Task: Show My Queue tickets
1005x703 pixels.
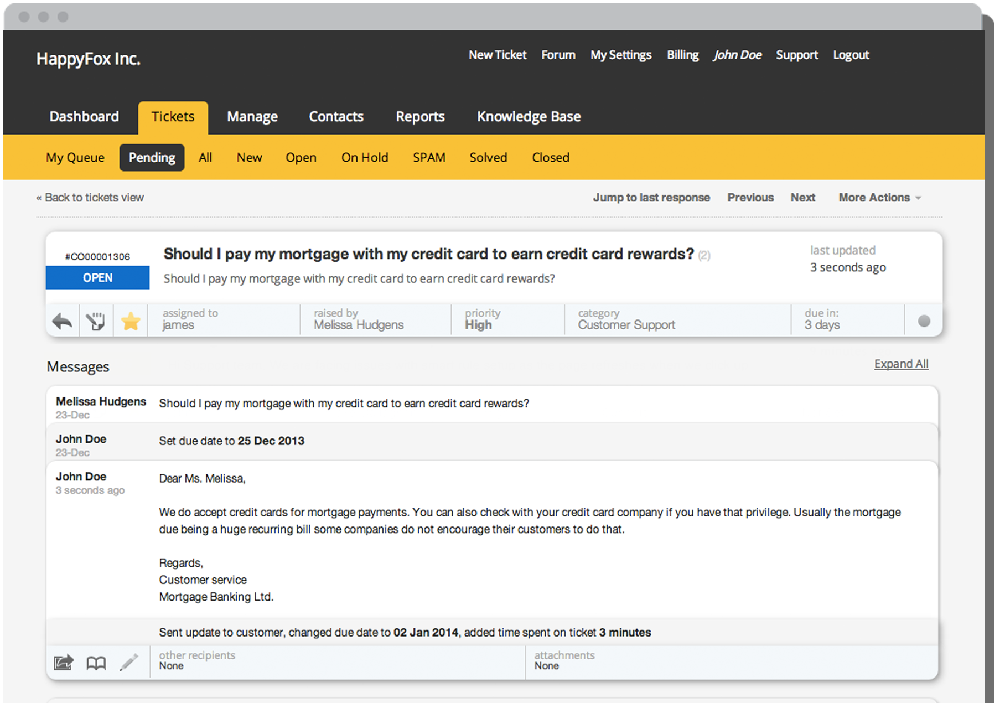Action: 75,158
